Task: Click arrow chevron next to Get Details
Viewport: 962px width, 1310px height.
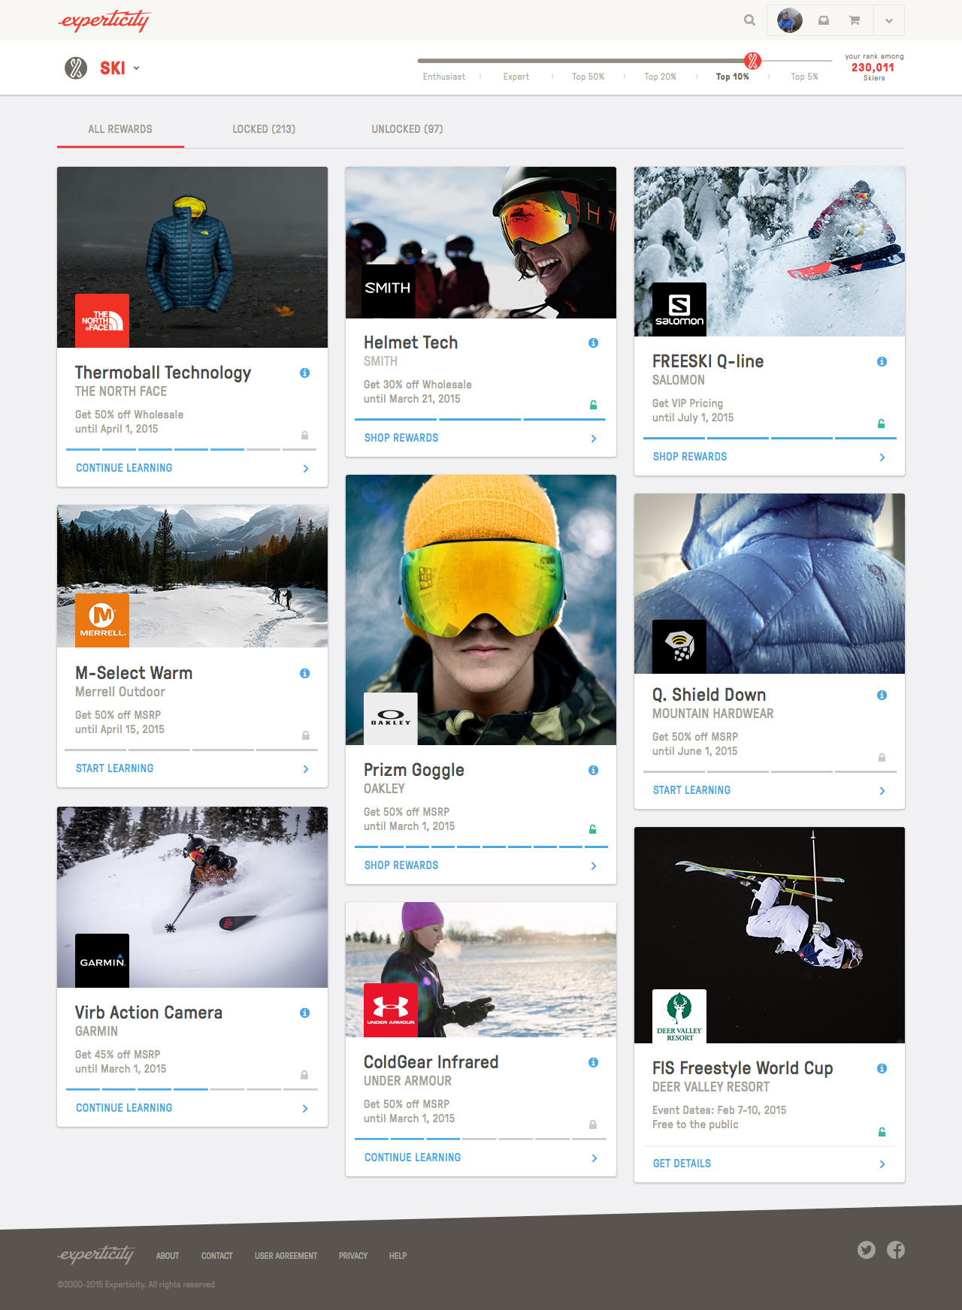Action: click(x=882, y=1164)
